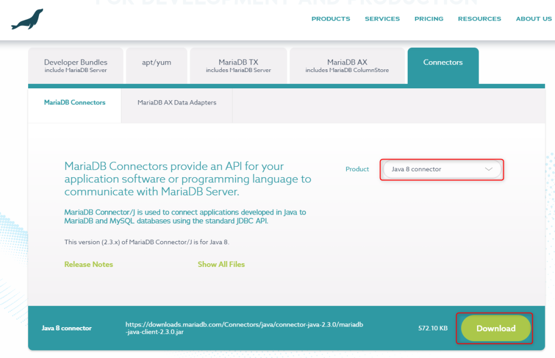Select the Connectors tab
The width and height of the screenshot is (555, 358).
point(443,66)
